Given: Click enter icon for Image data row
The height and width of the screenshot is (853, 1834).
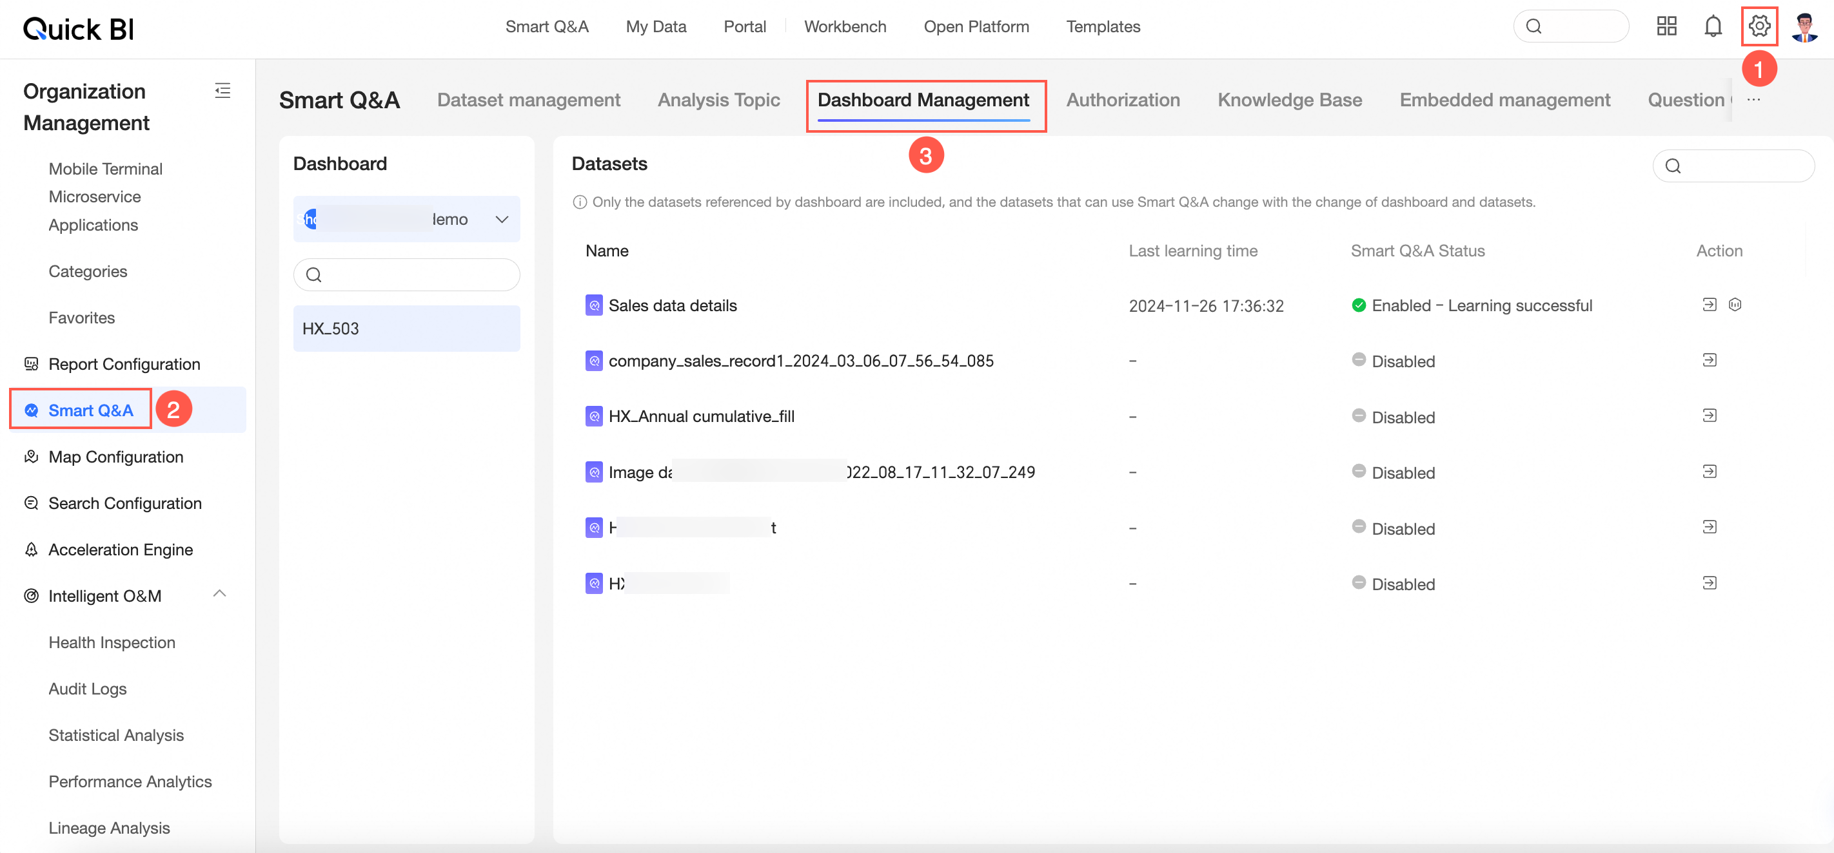Looking at the screenshot, I should [1710, 472].
